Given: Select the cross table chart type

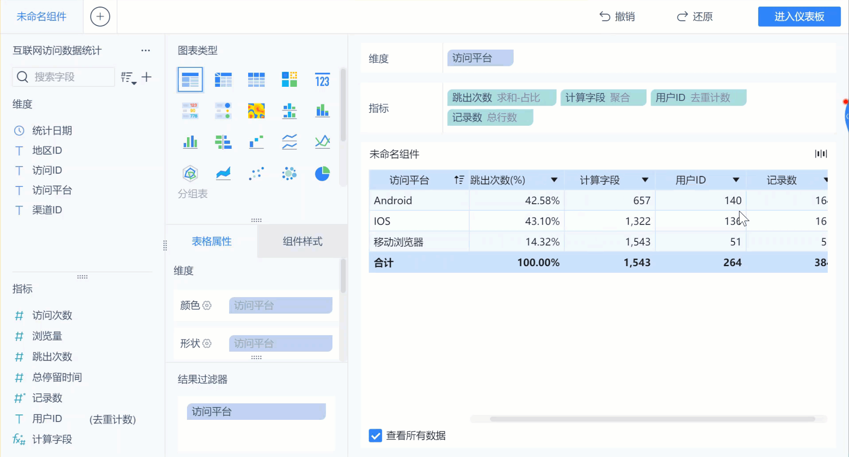Looking at the screenshot, I should [x=223, y=80].
